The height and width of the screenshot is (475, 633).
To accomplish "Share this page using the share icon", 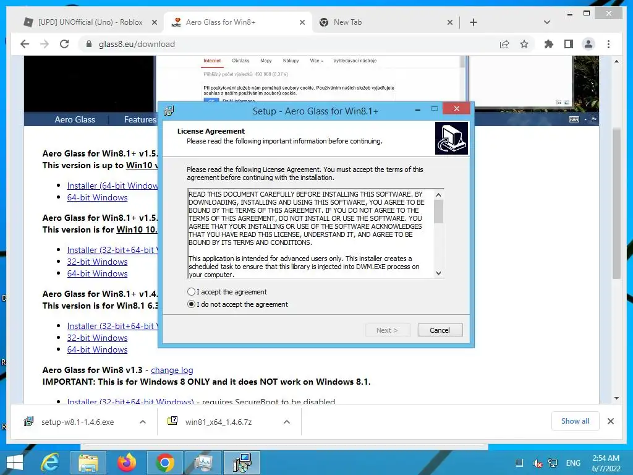I will [504, 44].
